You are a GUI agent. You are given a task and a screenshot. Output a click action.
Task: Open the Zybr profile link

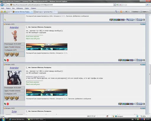14,112
